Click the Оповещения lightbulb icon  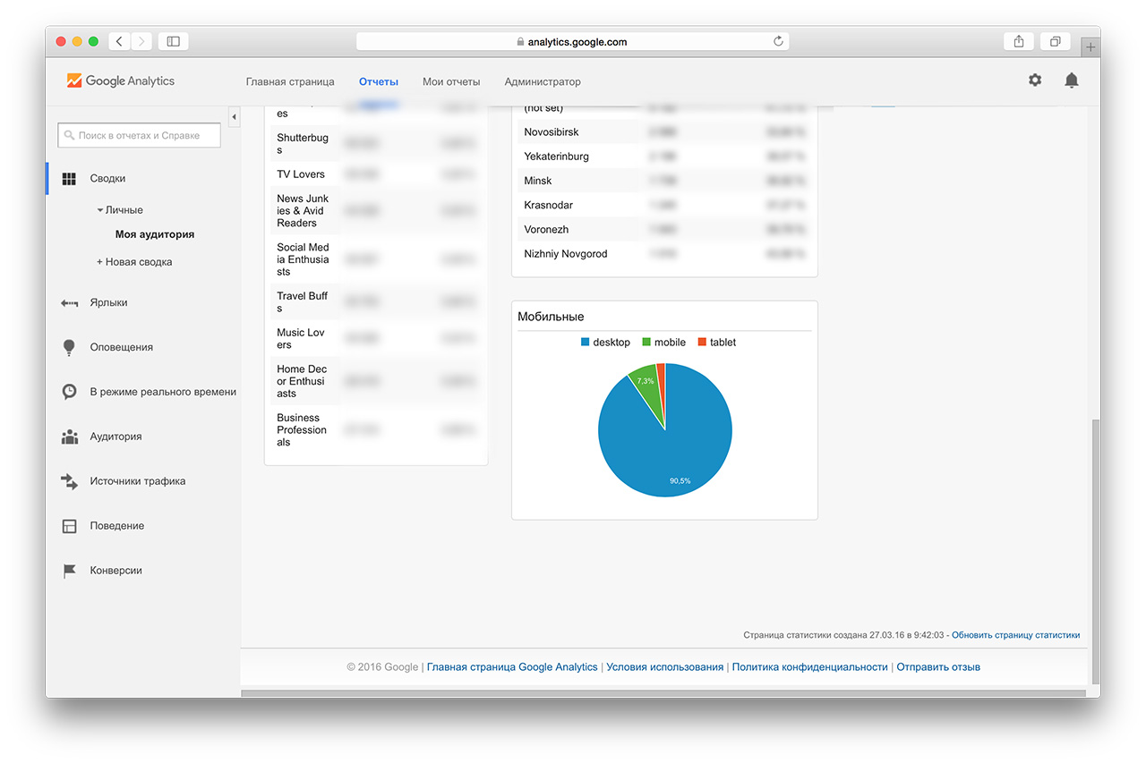tap(69, 347)
